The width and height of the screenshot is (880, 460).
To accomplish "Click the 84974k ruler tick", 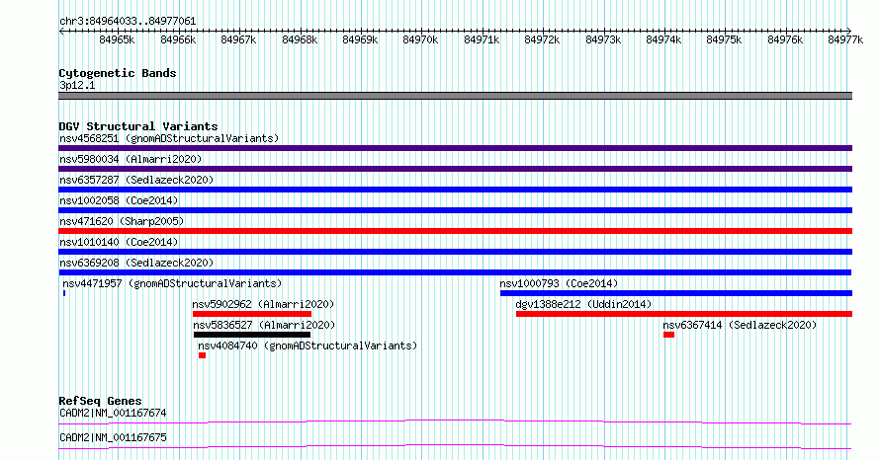I will 663,39.
